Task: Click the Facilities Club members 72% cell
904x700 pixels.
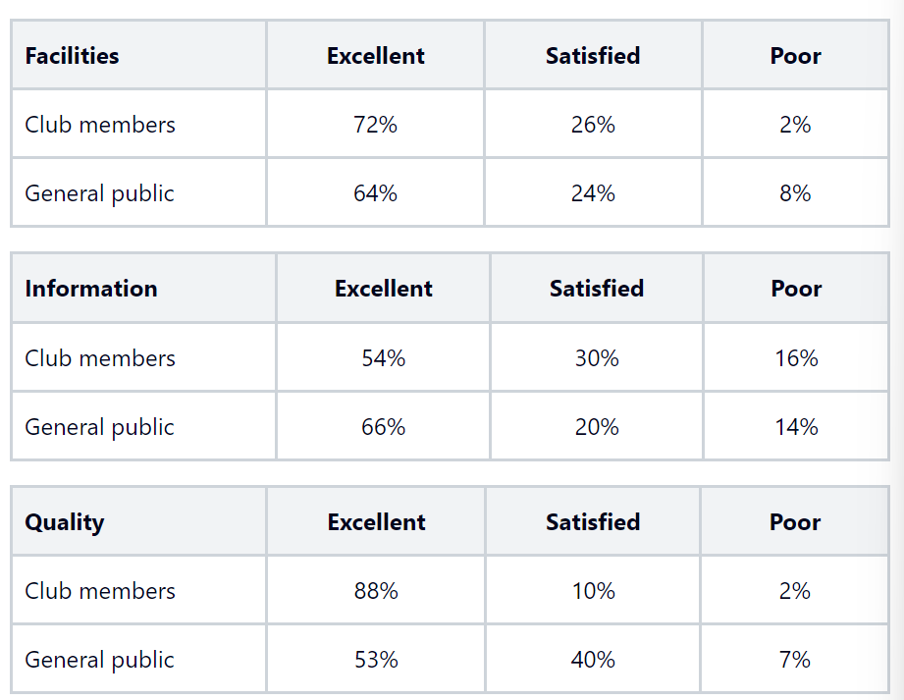Action: [375, 125]
